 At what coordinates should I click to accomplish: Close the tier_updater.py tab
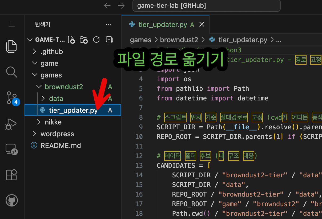point(202,25)
